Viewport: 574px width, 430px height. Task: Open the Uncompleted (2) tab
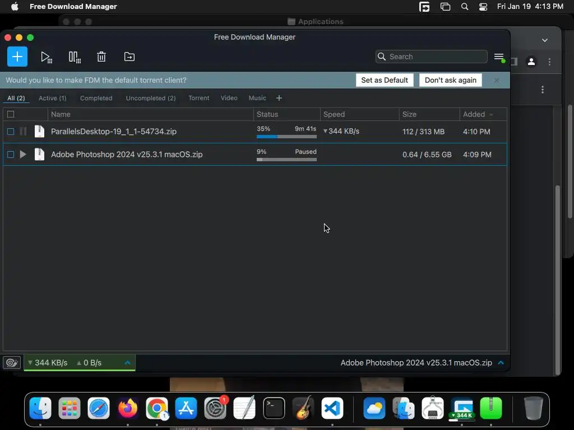coord(151,98)
